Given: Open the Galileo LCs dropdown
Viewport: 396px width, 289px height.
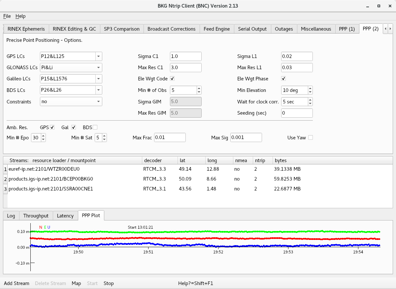Looking at the screenshot, I should tap(99, 79).
